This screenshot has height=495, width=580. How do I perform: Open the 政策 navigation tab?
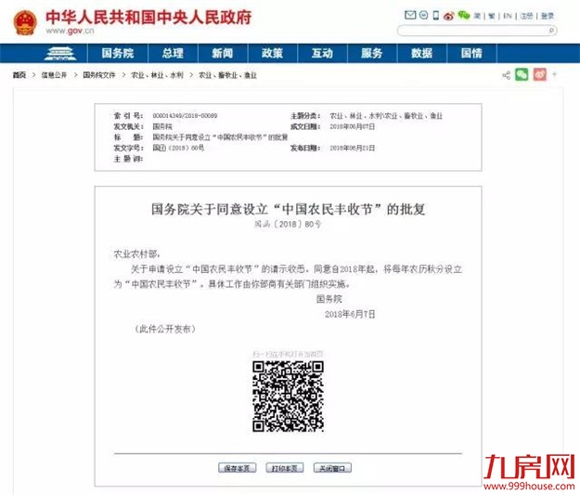(272, 53)
